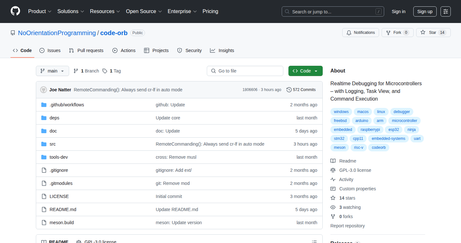Screen dimensions: 461x243
Task: Expand the Solutions menu
Action: (x=71, y=11)
